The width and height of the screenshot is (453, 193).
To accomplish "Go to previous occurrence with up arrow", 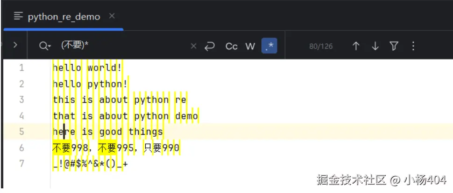I will (x=356, y=46).
